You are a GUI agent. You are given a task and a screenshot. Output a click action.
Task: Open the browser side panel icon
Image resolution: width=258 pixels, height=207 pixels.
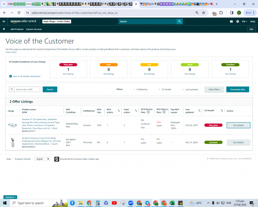coord(232,13)
